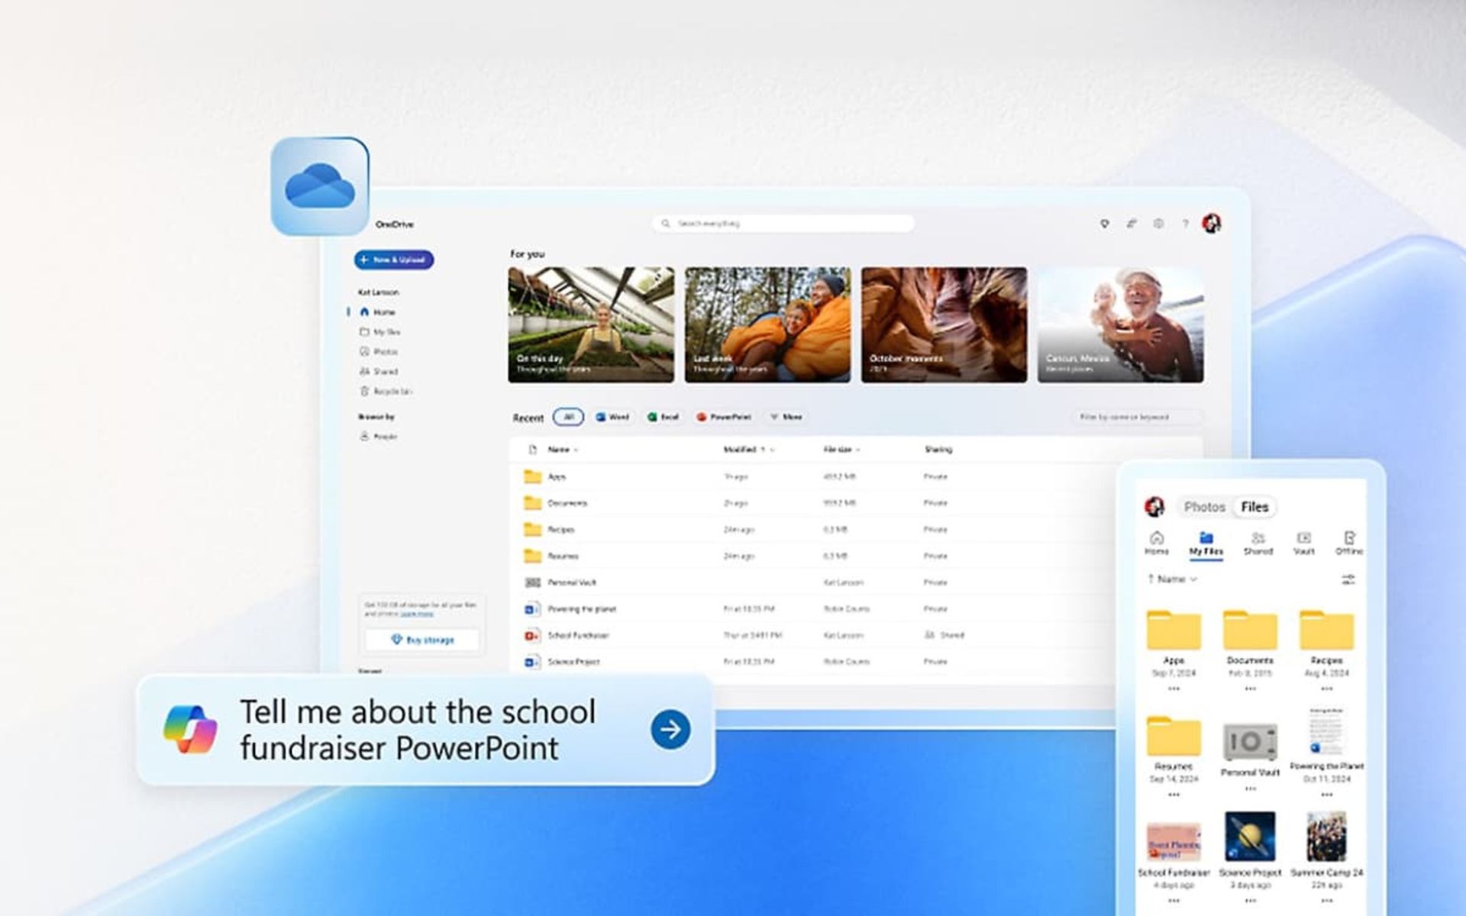This screenshot has height=916, width=1466.
Task: Open mobile view options sliders icon
Action: click(x=1348, y=579)
